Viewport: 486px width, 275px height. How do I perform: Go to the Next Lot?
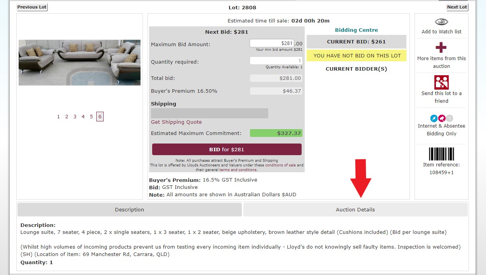[457, 7]
